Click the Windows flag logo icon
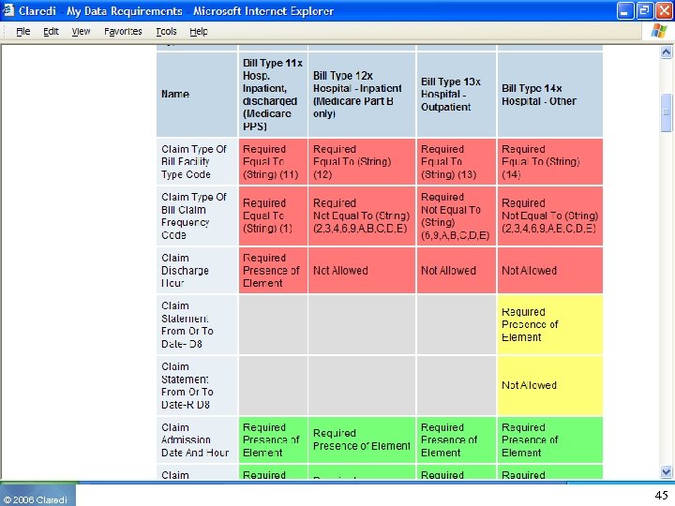Viewport: 675px width, 506px height. point(658,32)
